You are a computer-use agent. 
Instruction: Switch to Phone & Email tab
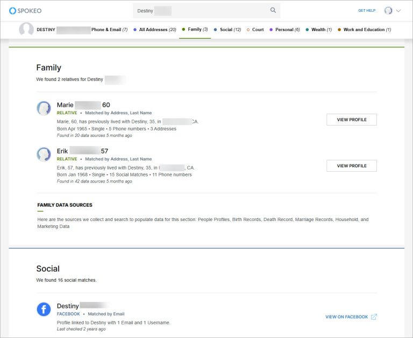[x=109, y=30]
